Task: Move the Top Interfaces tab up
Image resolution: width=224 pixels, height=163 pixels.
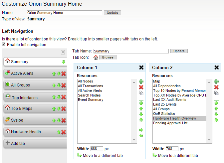Action: point(54,97)
